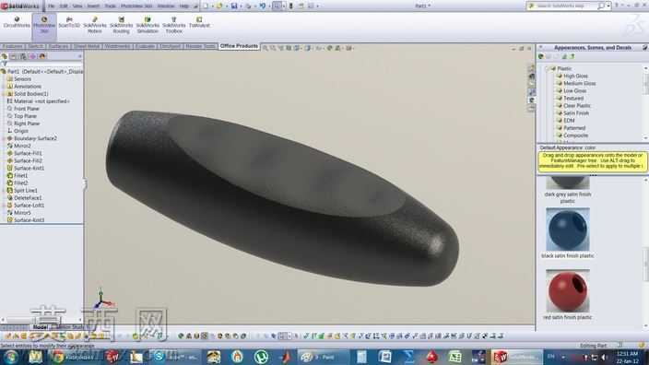The image size is (649, 365).
Task: Expand the Surface-Loft1 feature
Action: [x=4, y=206]
